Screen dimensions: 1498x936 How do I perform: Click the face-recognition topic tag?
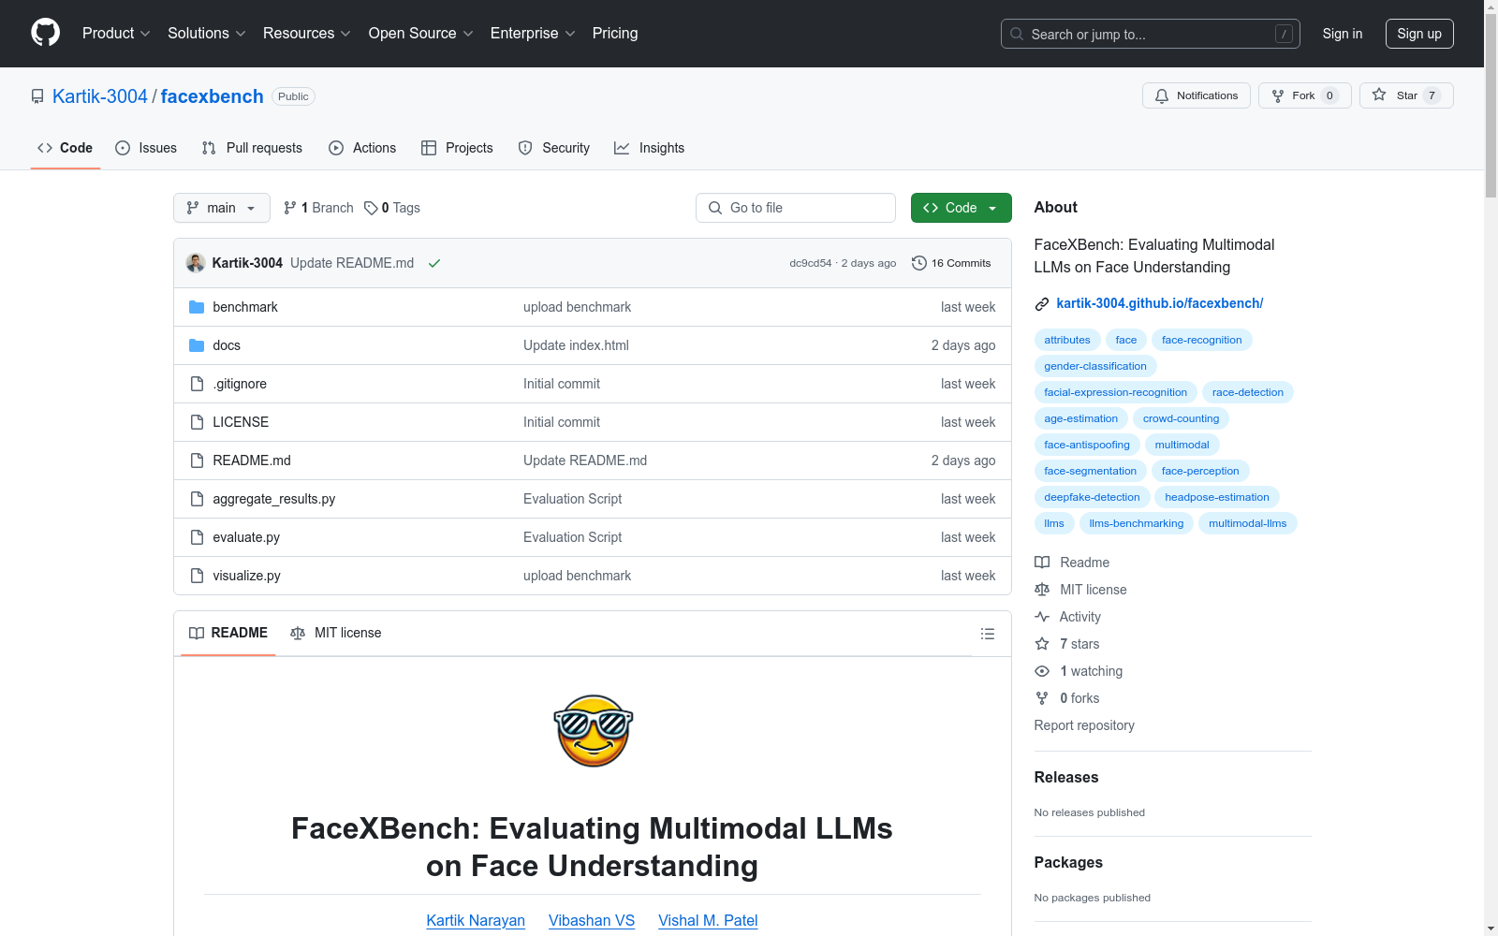click(x=1202, y=340)
